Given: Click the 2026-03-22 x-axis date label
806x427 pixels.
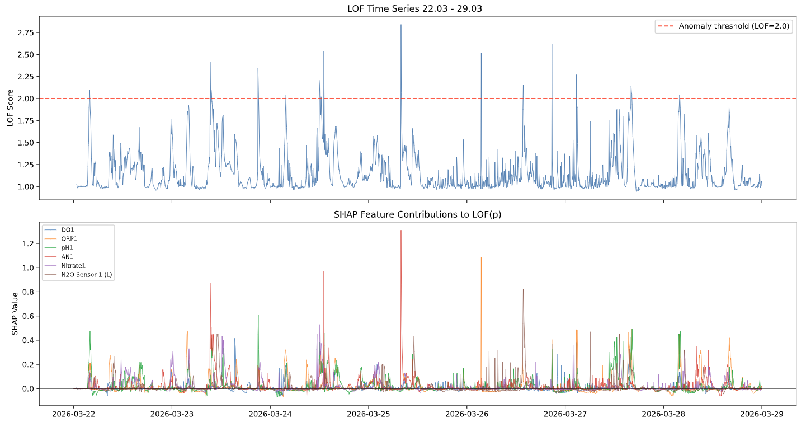Looking at the screenshot, I should click(73, 415).
